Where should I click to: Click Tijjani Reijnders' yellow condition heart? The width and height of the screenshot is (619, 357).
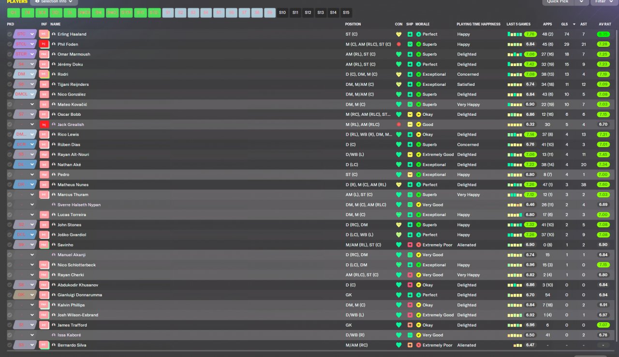coord(398,84)
